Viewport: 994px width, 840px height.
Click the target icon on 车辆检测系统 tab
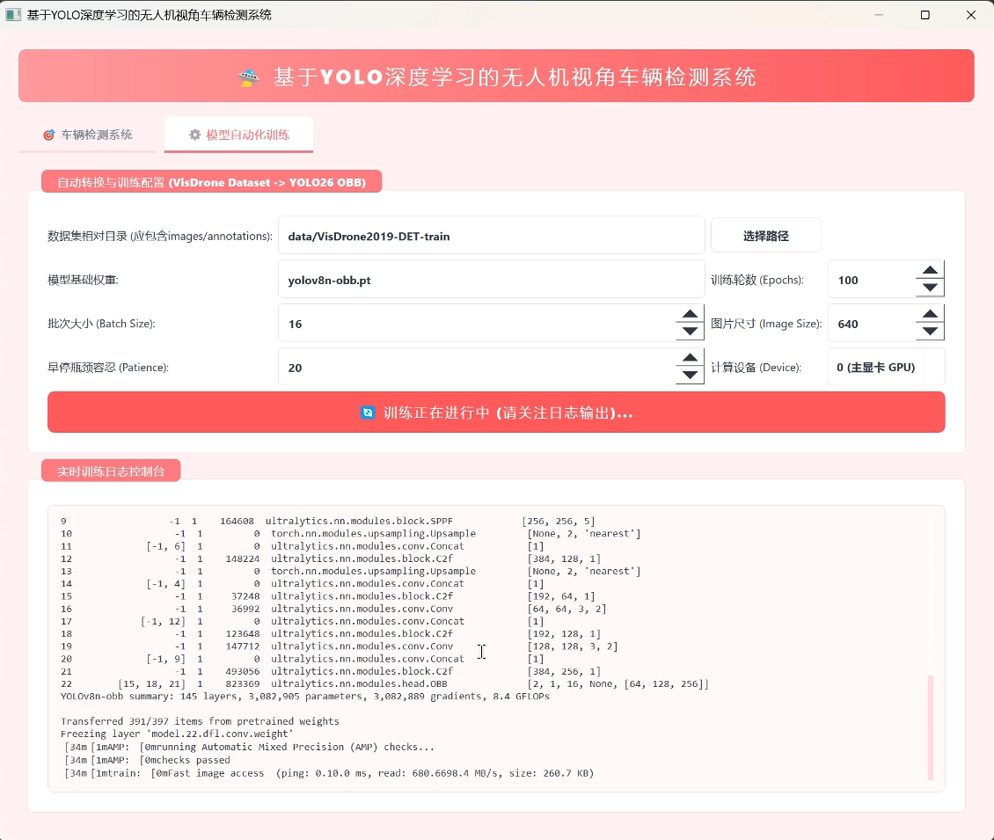tap(48, 135)
